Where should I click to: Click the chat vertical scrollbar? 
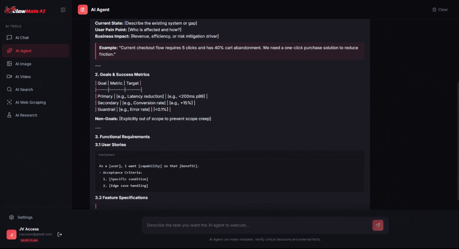pyautogui.click(x=457, y=140)
